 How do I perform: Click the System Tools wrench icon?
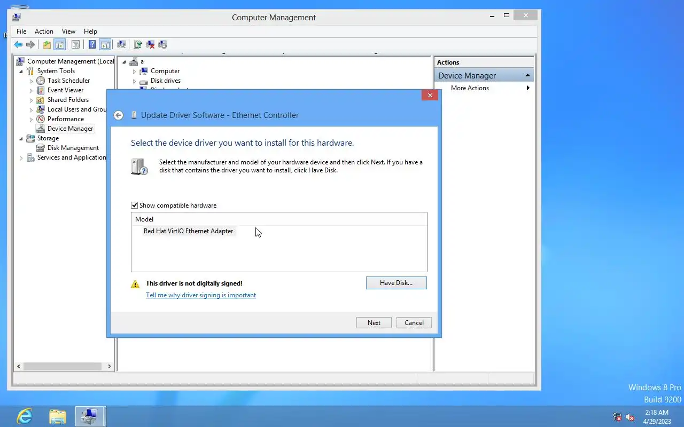click(30, 71)
